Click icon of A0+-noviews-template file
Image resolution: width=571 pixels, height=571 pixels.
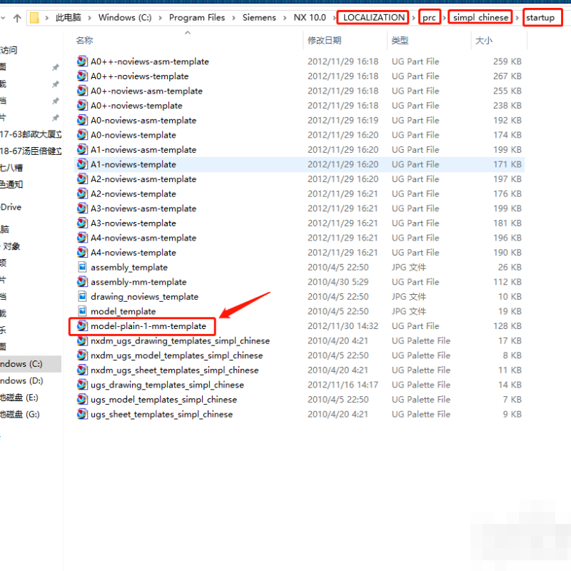click(82, 105)
